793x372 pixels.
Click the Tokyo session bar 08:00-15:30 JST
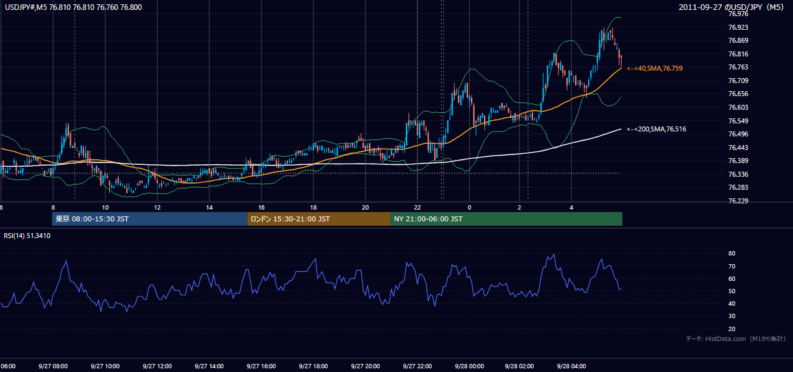[150, 219]
